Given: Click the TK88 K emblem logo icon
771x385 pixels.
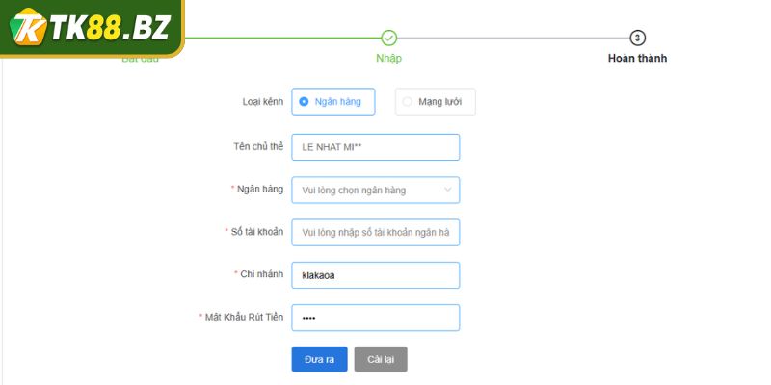Looking at the screenshot, I should click(x=26, y=28).
